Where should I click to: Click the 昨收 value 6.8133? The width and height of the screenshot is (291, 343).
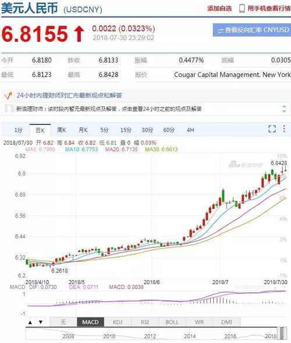coord(108,60)
